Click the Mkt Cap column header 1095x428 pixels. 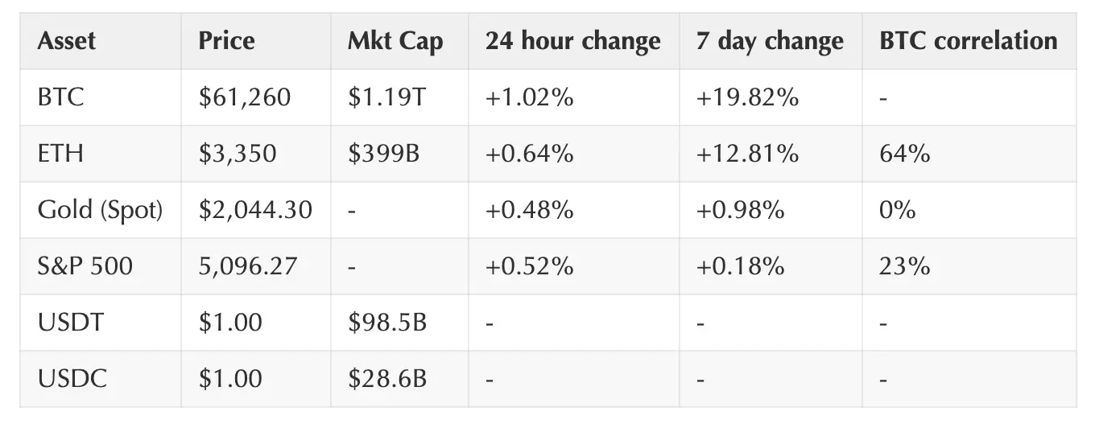(x=395, y=41)
